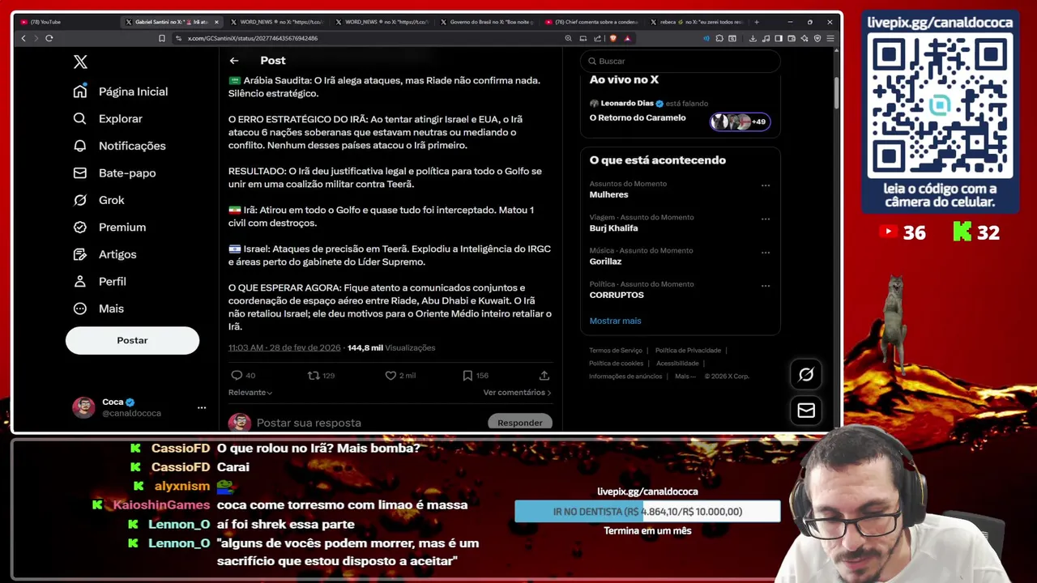Viewport: 1037px width, 583px height.
Task: Like the post with 2 mil likes
Action: tap(390, 375)
